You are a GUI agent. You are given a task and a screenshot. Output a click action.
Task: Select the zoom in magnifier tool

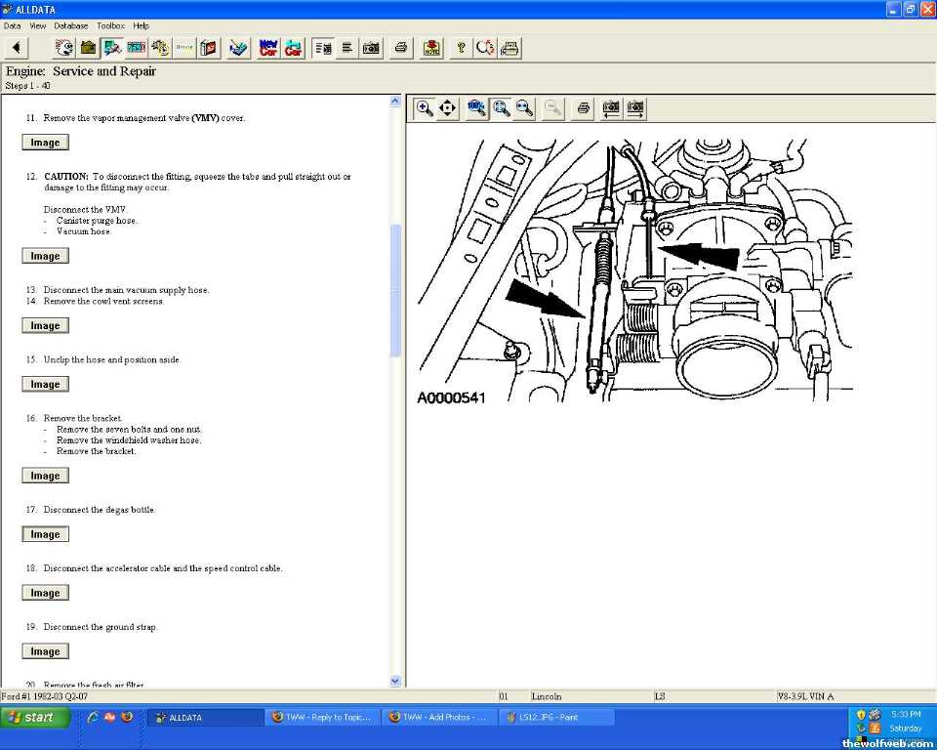click(425, 108)
